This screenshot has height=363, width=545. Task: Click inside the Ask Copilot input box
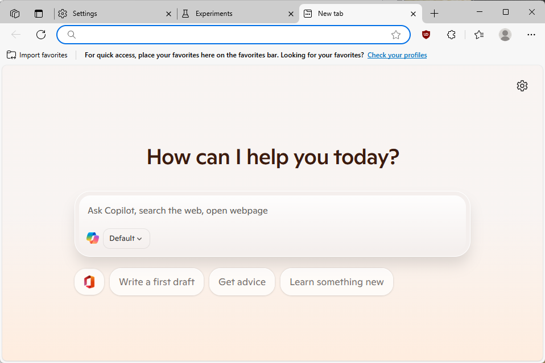228,210
